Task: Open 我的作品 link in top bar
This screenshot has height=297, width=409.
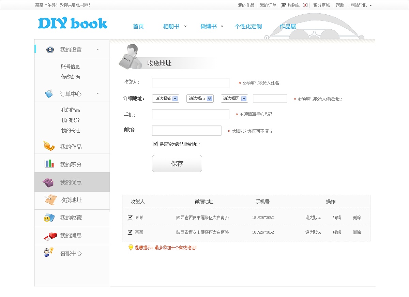Action: (x=246, y=5)
